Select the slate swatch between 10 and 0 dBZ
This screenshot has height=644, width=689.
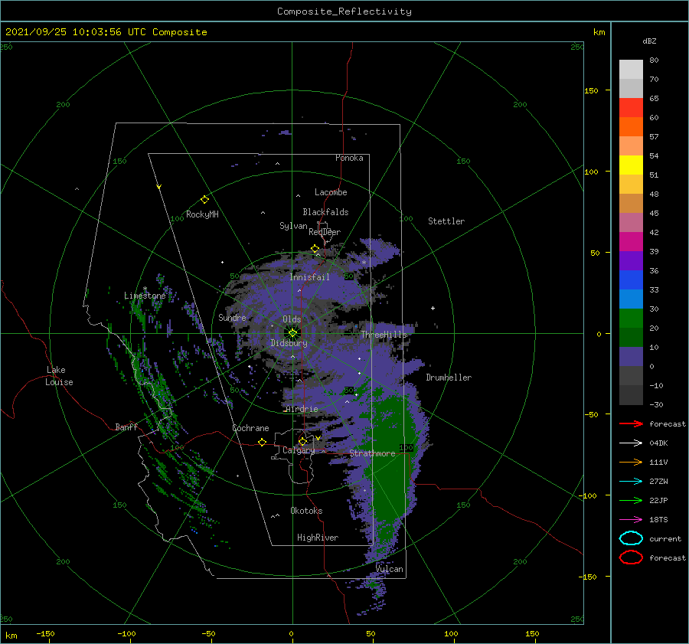[x=631, y=356]
